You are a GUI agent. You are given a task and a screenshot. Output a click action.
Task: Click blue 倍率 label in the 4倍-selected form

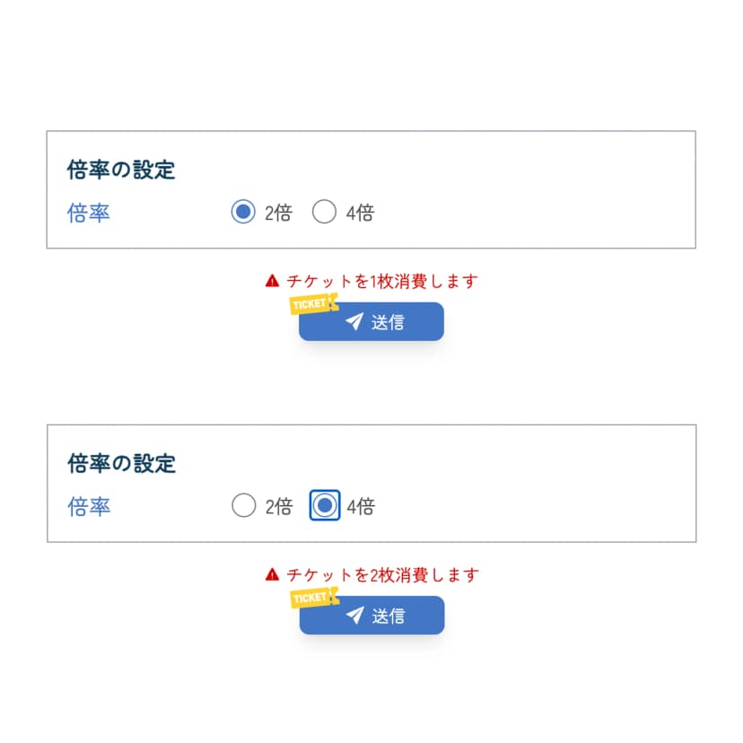click(x=89, y=506)
